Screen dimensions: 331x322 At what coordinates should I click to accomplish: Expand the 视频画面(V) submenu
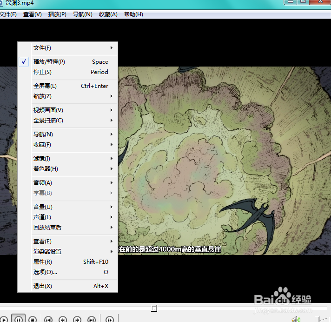67,110
